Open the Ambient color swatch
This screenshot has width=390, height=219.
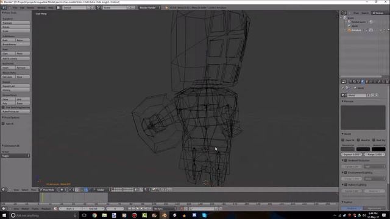click(x=378, y=149)
